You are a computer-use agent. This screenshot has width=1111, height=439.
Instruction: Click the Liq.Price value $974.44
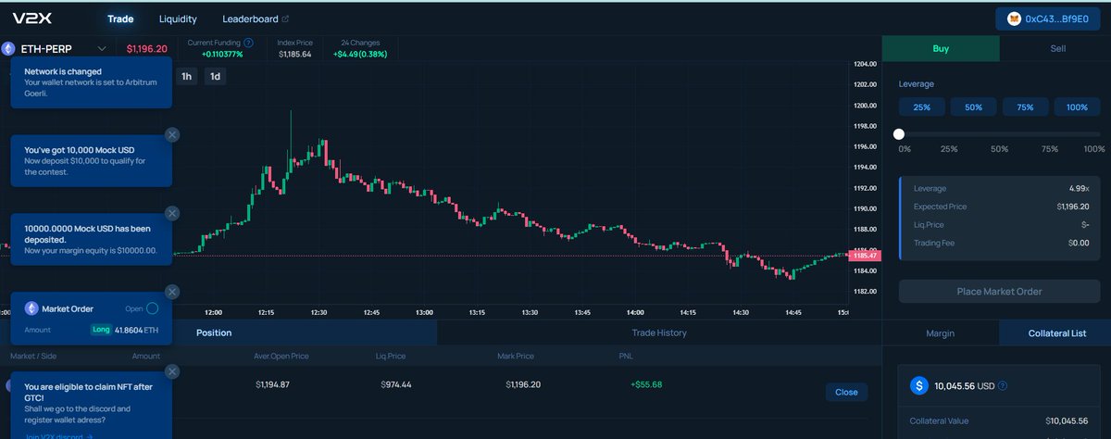tap(395, 384)
